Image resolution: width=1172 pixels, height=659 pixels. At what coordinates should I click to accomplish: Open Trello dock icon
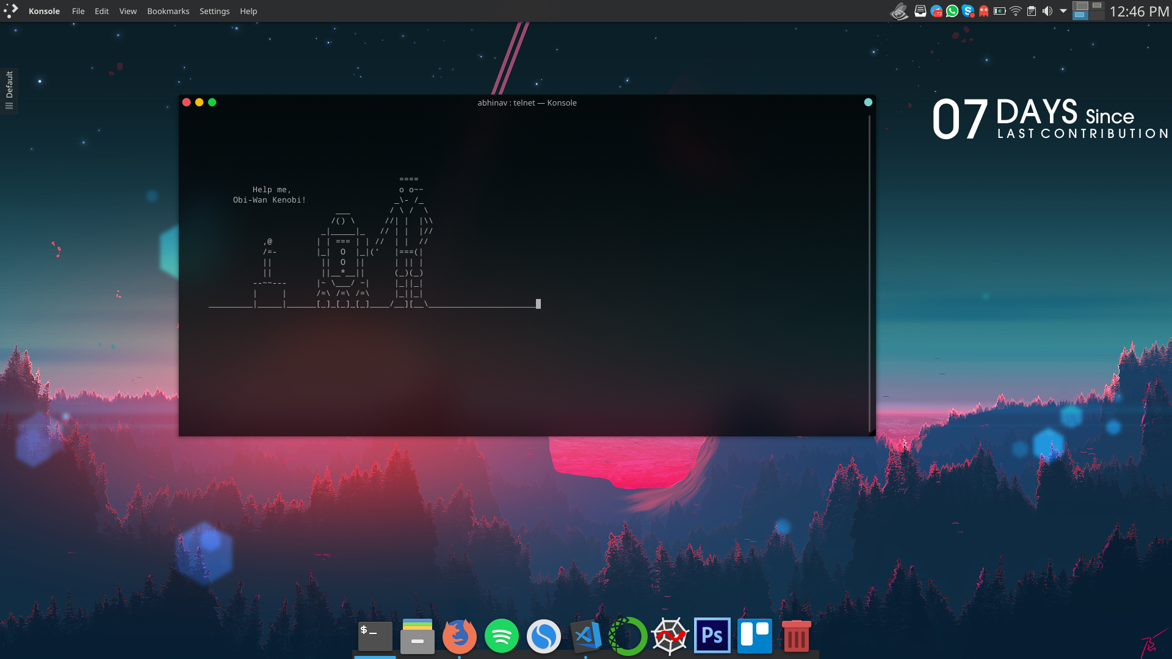point(754,636)
